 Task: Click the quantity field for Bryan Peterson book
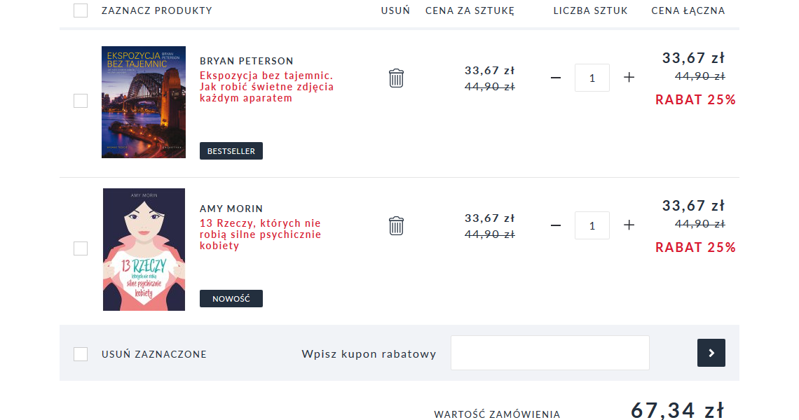(x=592, y=78)
